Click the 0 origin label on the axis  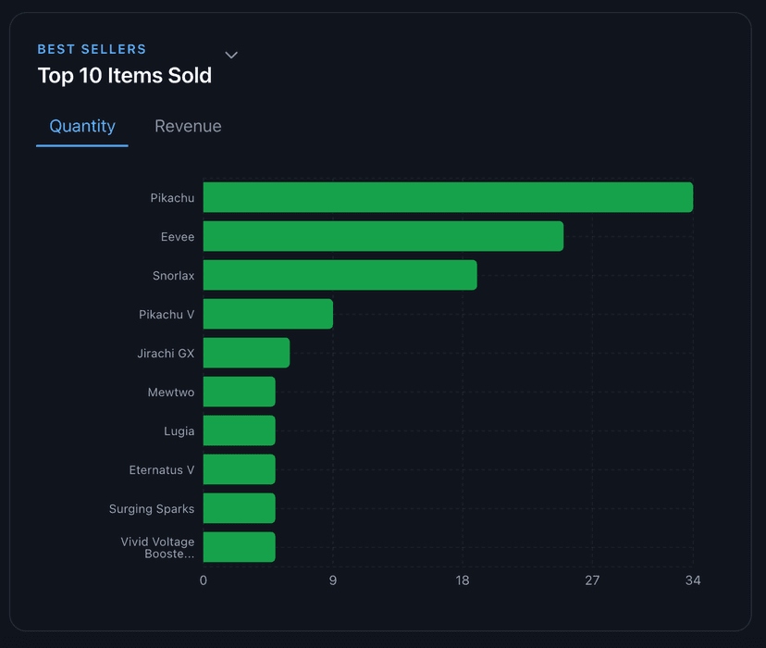click(x=204, y=580)
